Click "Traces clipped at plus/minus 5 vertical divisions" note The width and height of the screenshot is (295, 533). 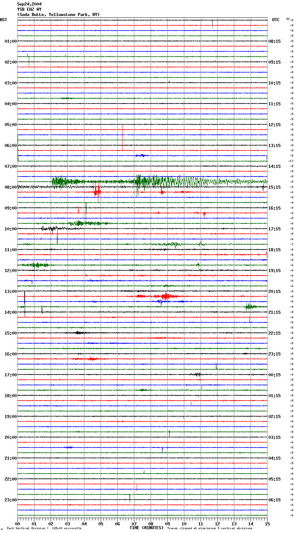210,528
